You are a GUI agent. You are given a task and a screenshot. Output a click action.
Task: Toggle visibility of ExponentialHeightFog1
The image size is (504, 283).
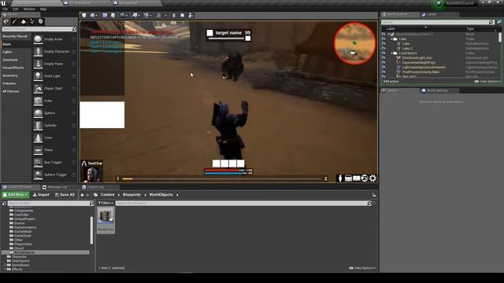click(x=384, y=63)
